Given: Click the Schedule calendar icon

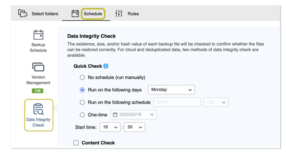Looking at the screenshot, I should 75,13.
